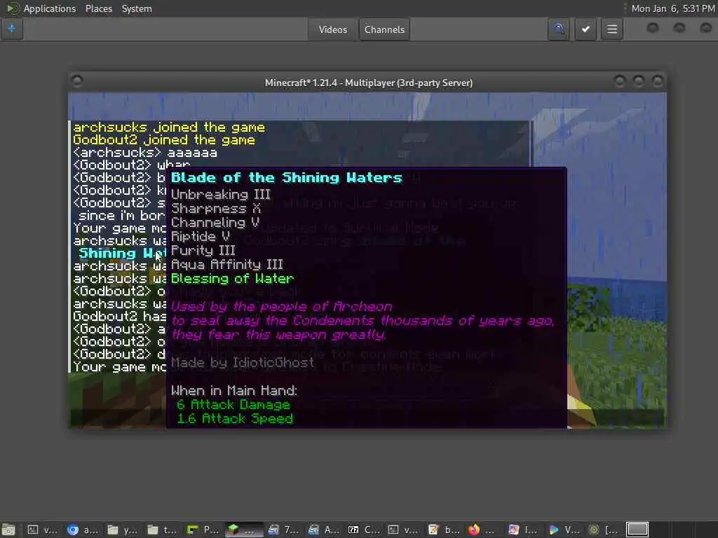Click '6 Attack Damage' stat
The height and width of the screenshot is (538, 718).
pos(233,405)
